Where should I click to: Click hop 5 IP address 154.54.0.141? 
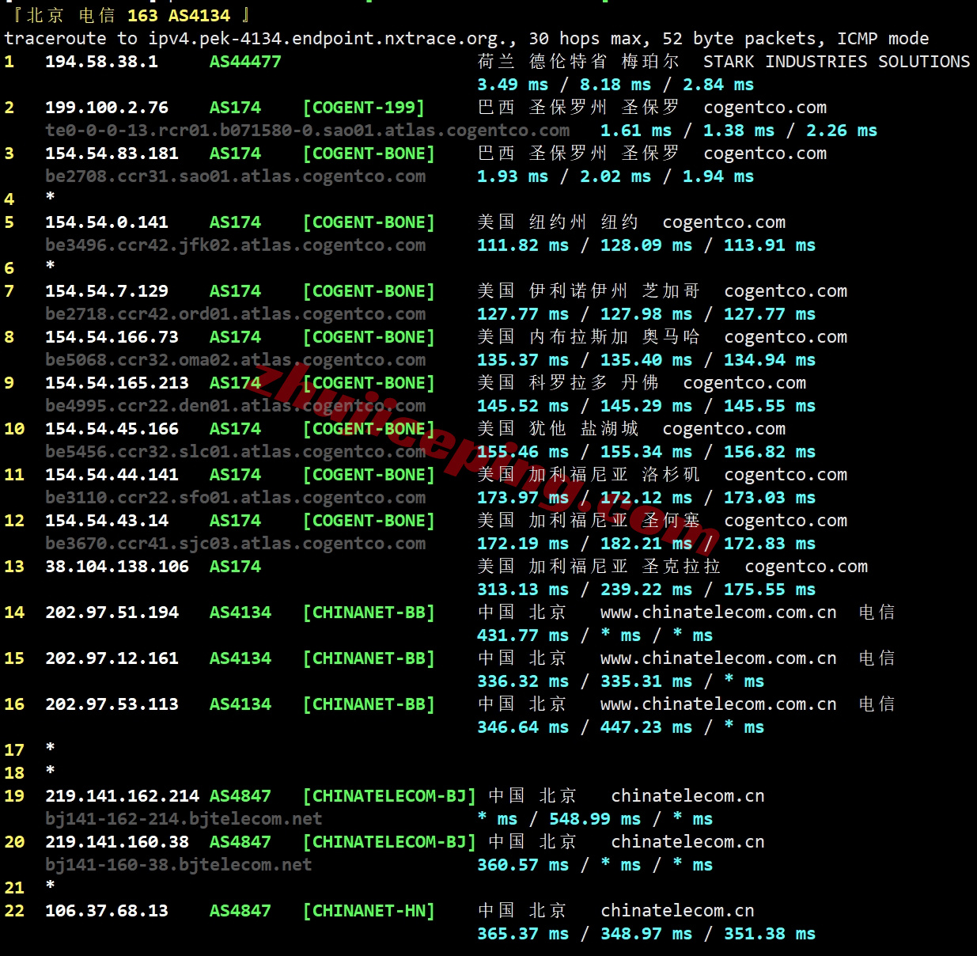107,222
